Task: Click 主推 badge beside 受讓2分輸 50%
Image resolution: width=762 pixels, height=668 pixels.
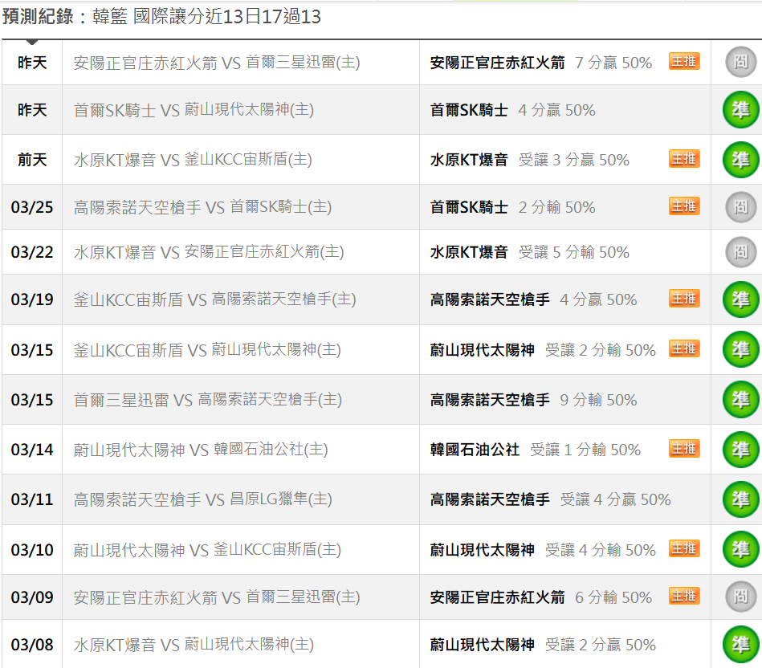Action: pos(684,348)
